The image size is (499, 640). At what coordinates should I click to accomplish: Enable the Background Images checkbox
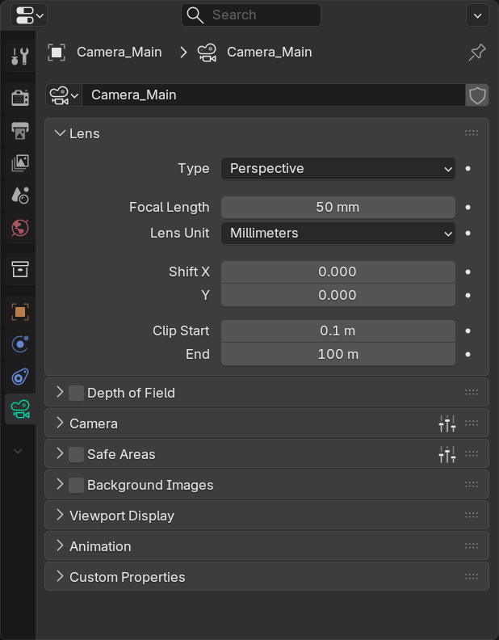[x=76, y=485]
